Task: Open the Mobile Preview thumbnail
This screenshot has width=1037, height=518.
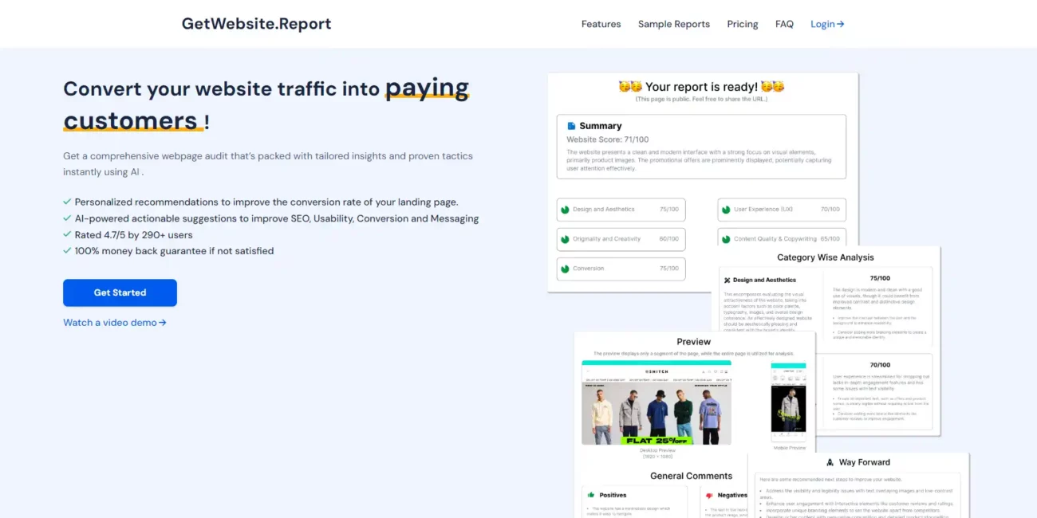Action: coord(788,402)
